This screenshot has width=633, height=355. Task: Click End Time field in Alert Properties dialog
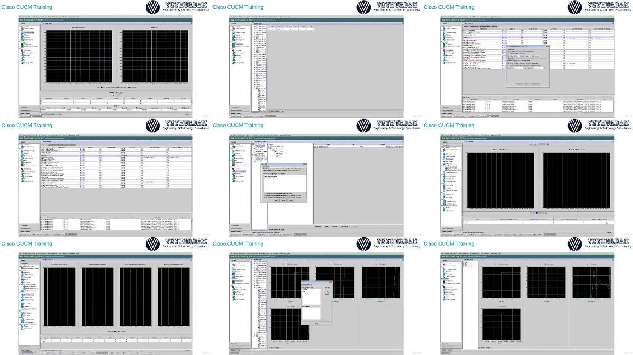point(539,68)
